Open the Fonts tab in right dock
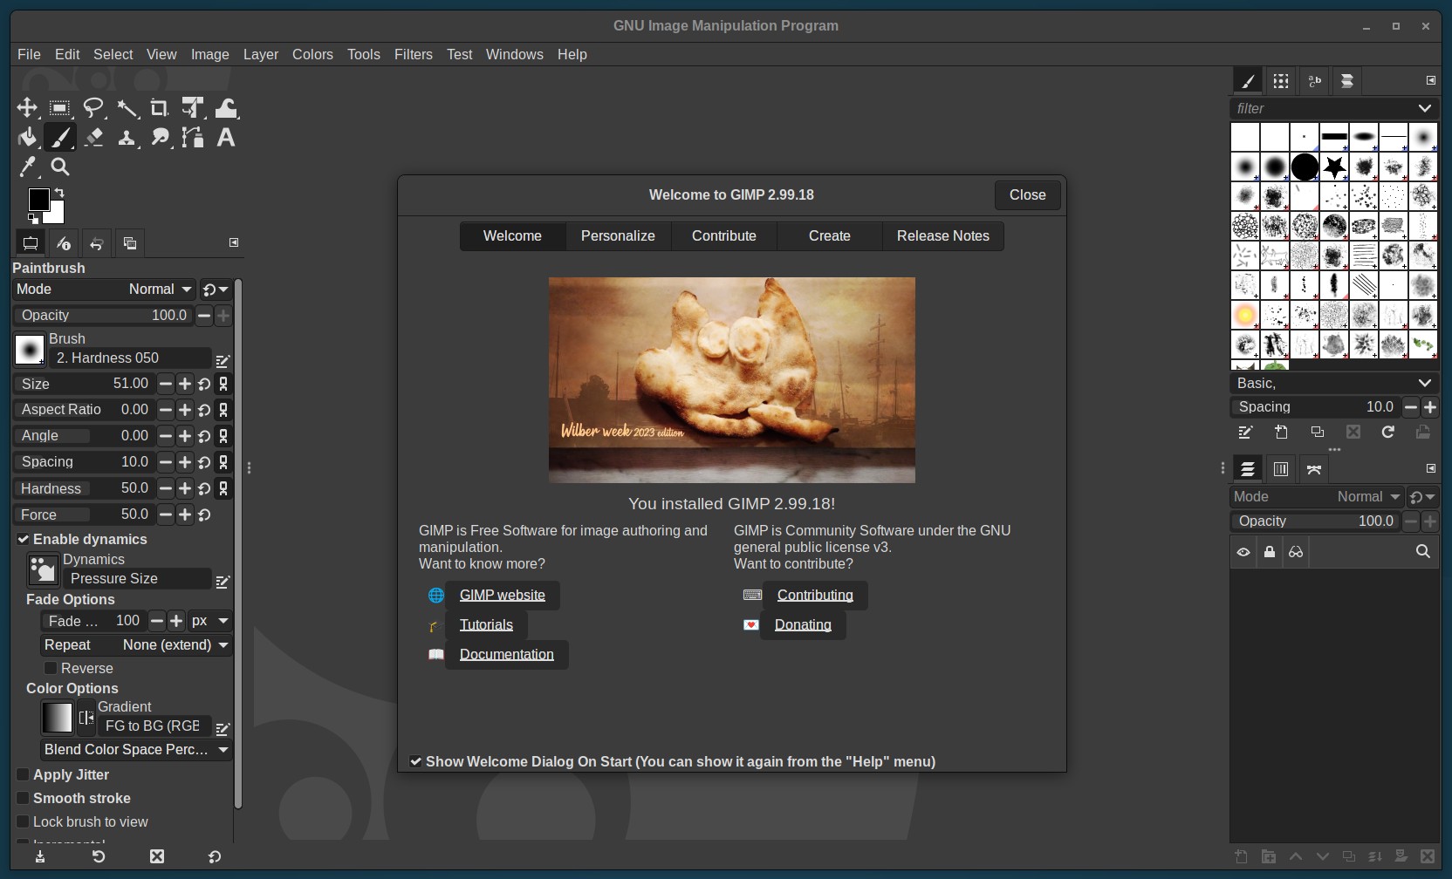This screenshot has height=879, width=1452. (1314, 81)
